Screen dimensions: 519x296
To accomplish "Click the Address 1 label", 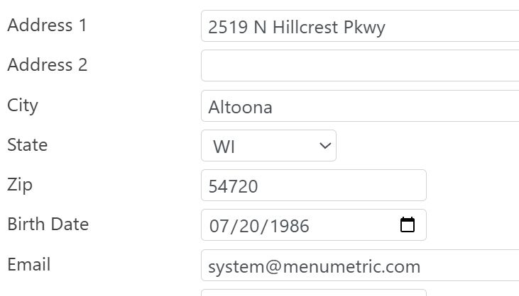I will (47, 25).
